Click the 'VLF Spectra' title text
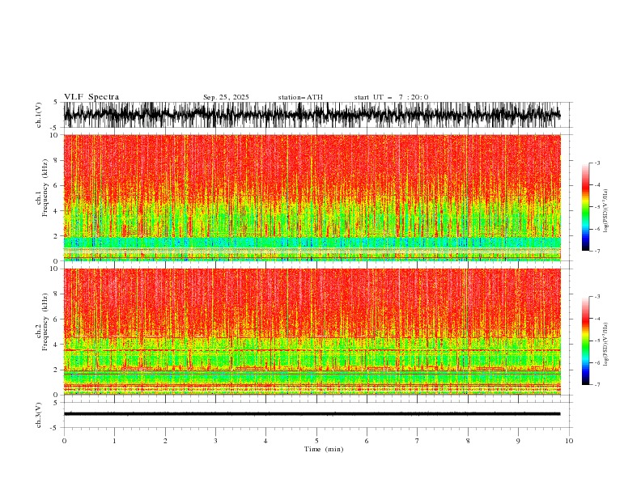 91,97
